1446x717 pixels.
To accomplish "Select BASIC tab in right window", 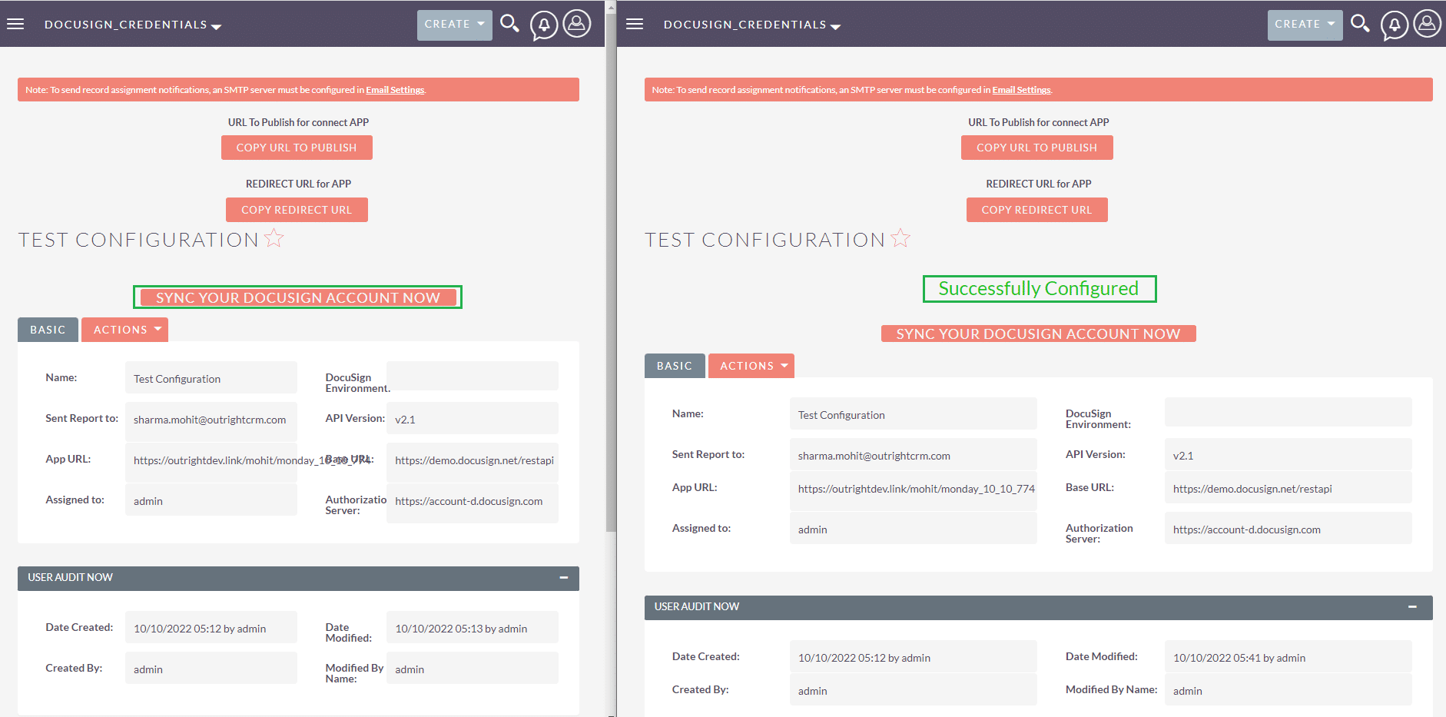I will pyautogui.click(x=675, y=366).
